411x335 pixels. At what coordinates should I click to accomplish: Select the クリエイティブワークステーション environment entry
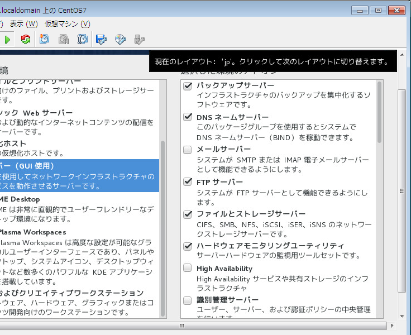(x=79, y=302)
